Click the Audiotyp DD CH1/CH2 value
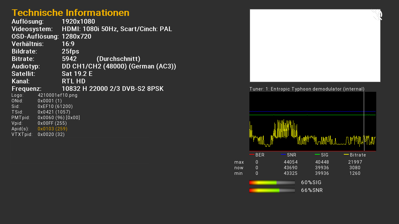The height and width of the screenshot is (224, 399). pos(119,66)
